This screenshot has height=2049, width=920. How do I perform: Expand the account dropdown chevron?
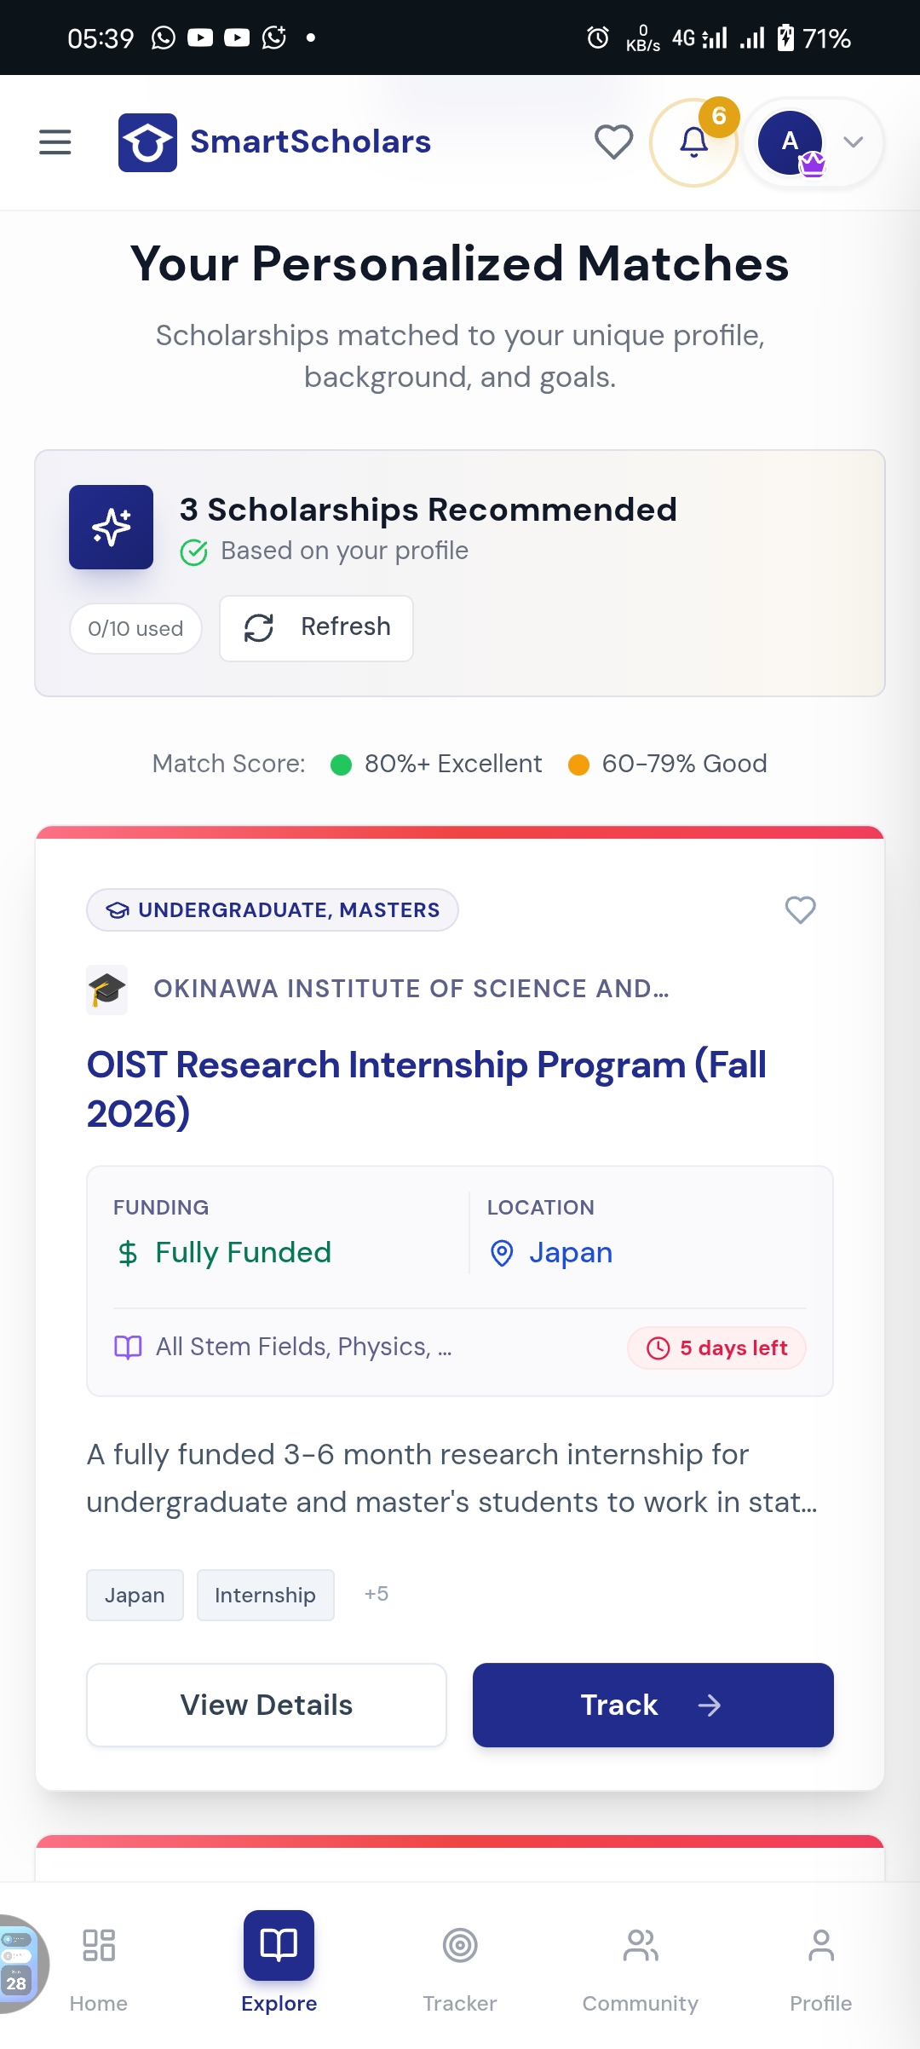854,142
